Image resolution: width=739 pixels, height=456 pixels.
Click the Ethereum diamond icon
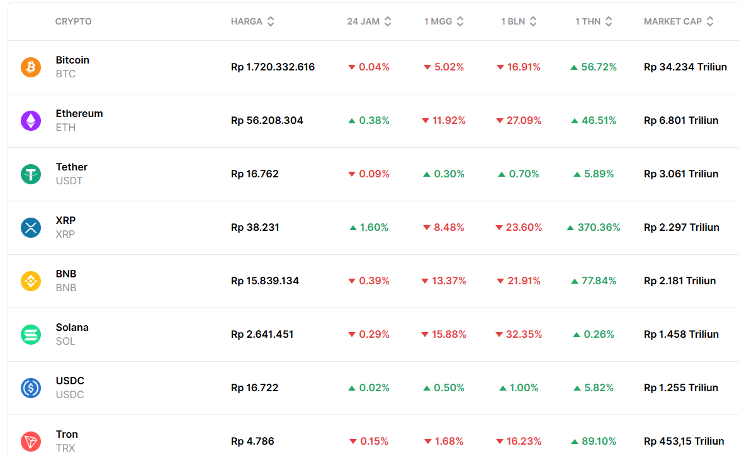click(30, 121)
